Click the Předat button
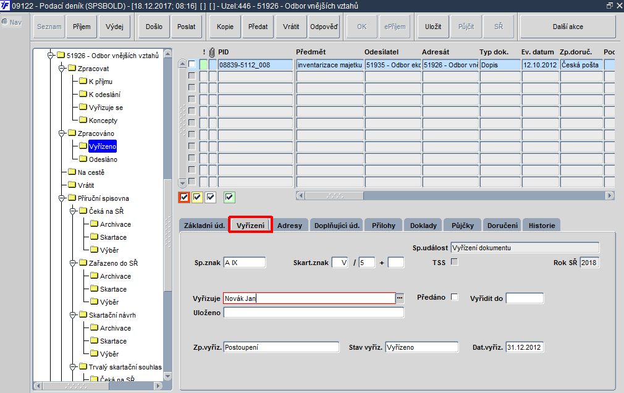 258,27
